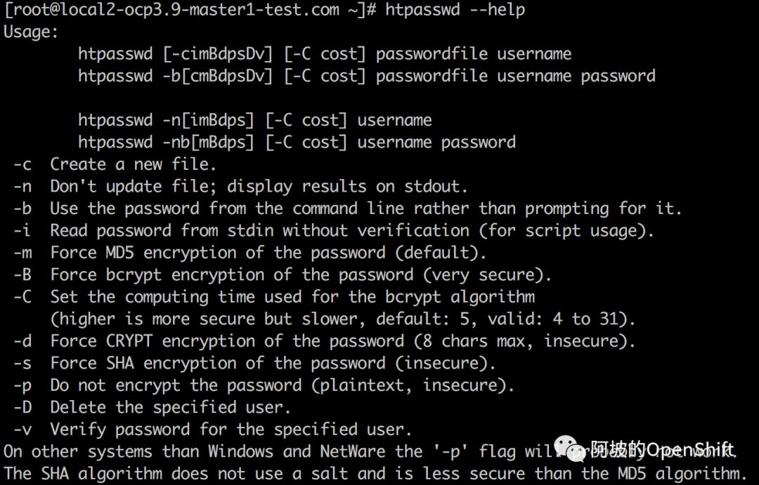Click the 'Usage:' heading line

[31, 32]
